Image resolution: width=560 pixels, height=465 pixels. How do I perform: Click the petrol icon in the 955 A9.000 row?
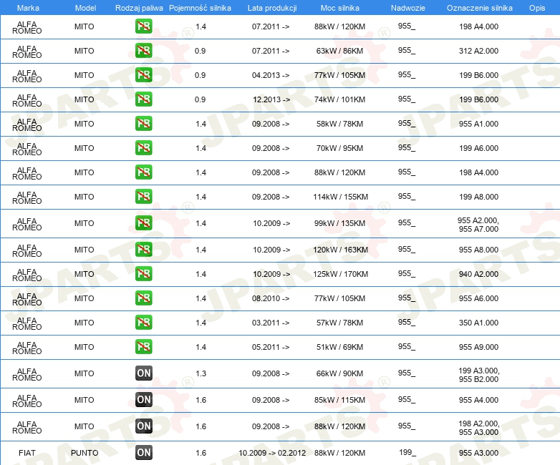tap(143, 346)
